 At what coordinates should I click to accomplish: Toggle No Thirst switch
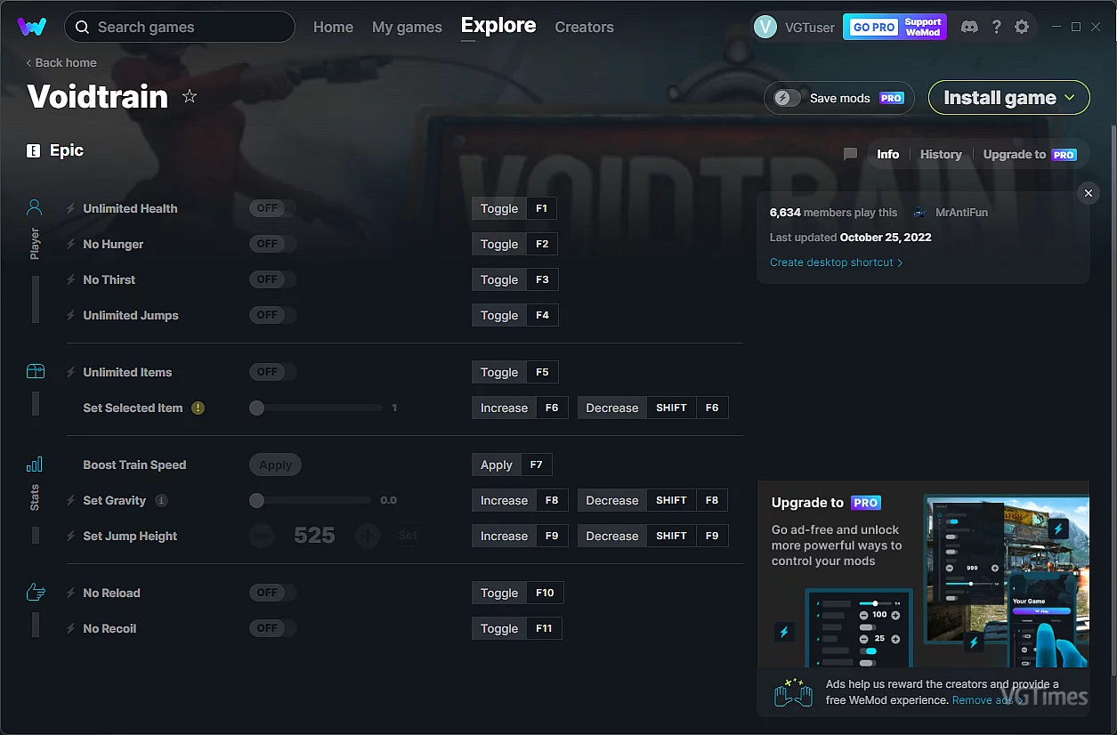[x=272, y=279]
